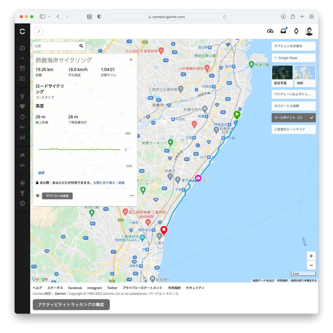Open the notifications inbox icon
This screenshot has width=333, height=333.
tap(283, 31)
